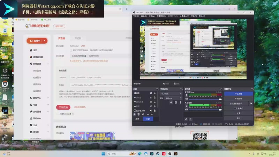Delete selected source with trash icon in sources panel
The width and height of the screenshot is (279, 157).
point(138,114)
